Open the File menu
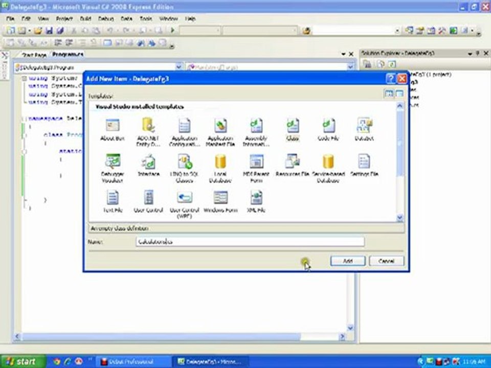This screenshot has height=368, width=491. point(10,19)
